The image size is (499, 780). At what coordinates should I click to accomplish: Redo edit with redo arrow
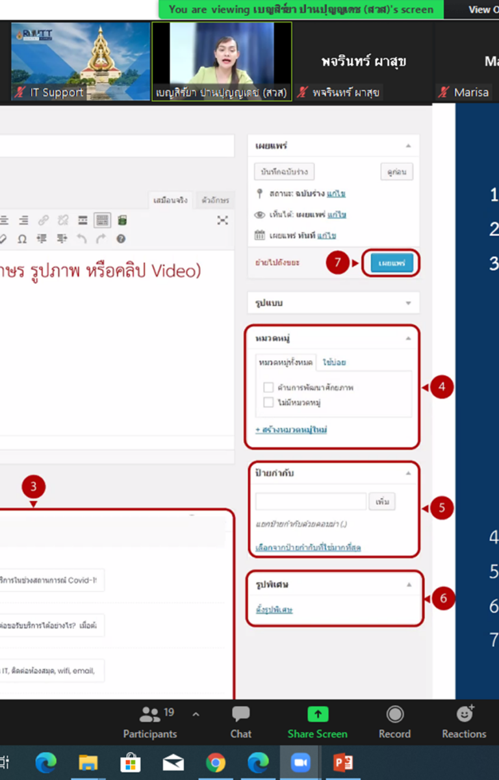tap(101, 239)
